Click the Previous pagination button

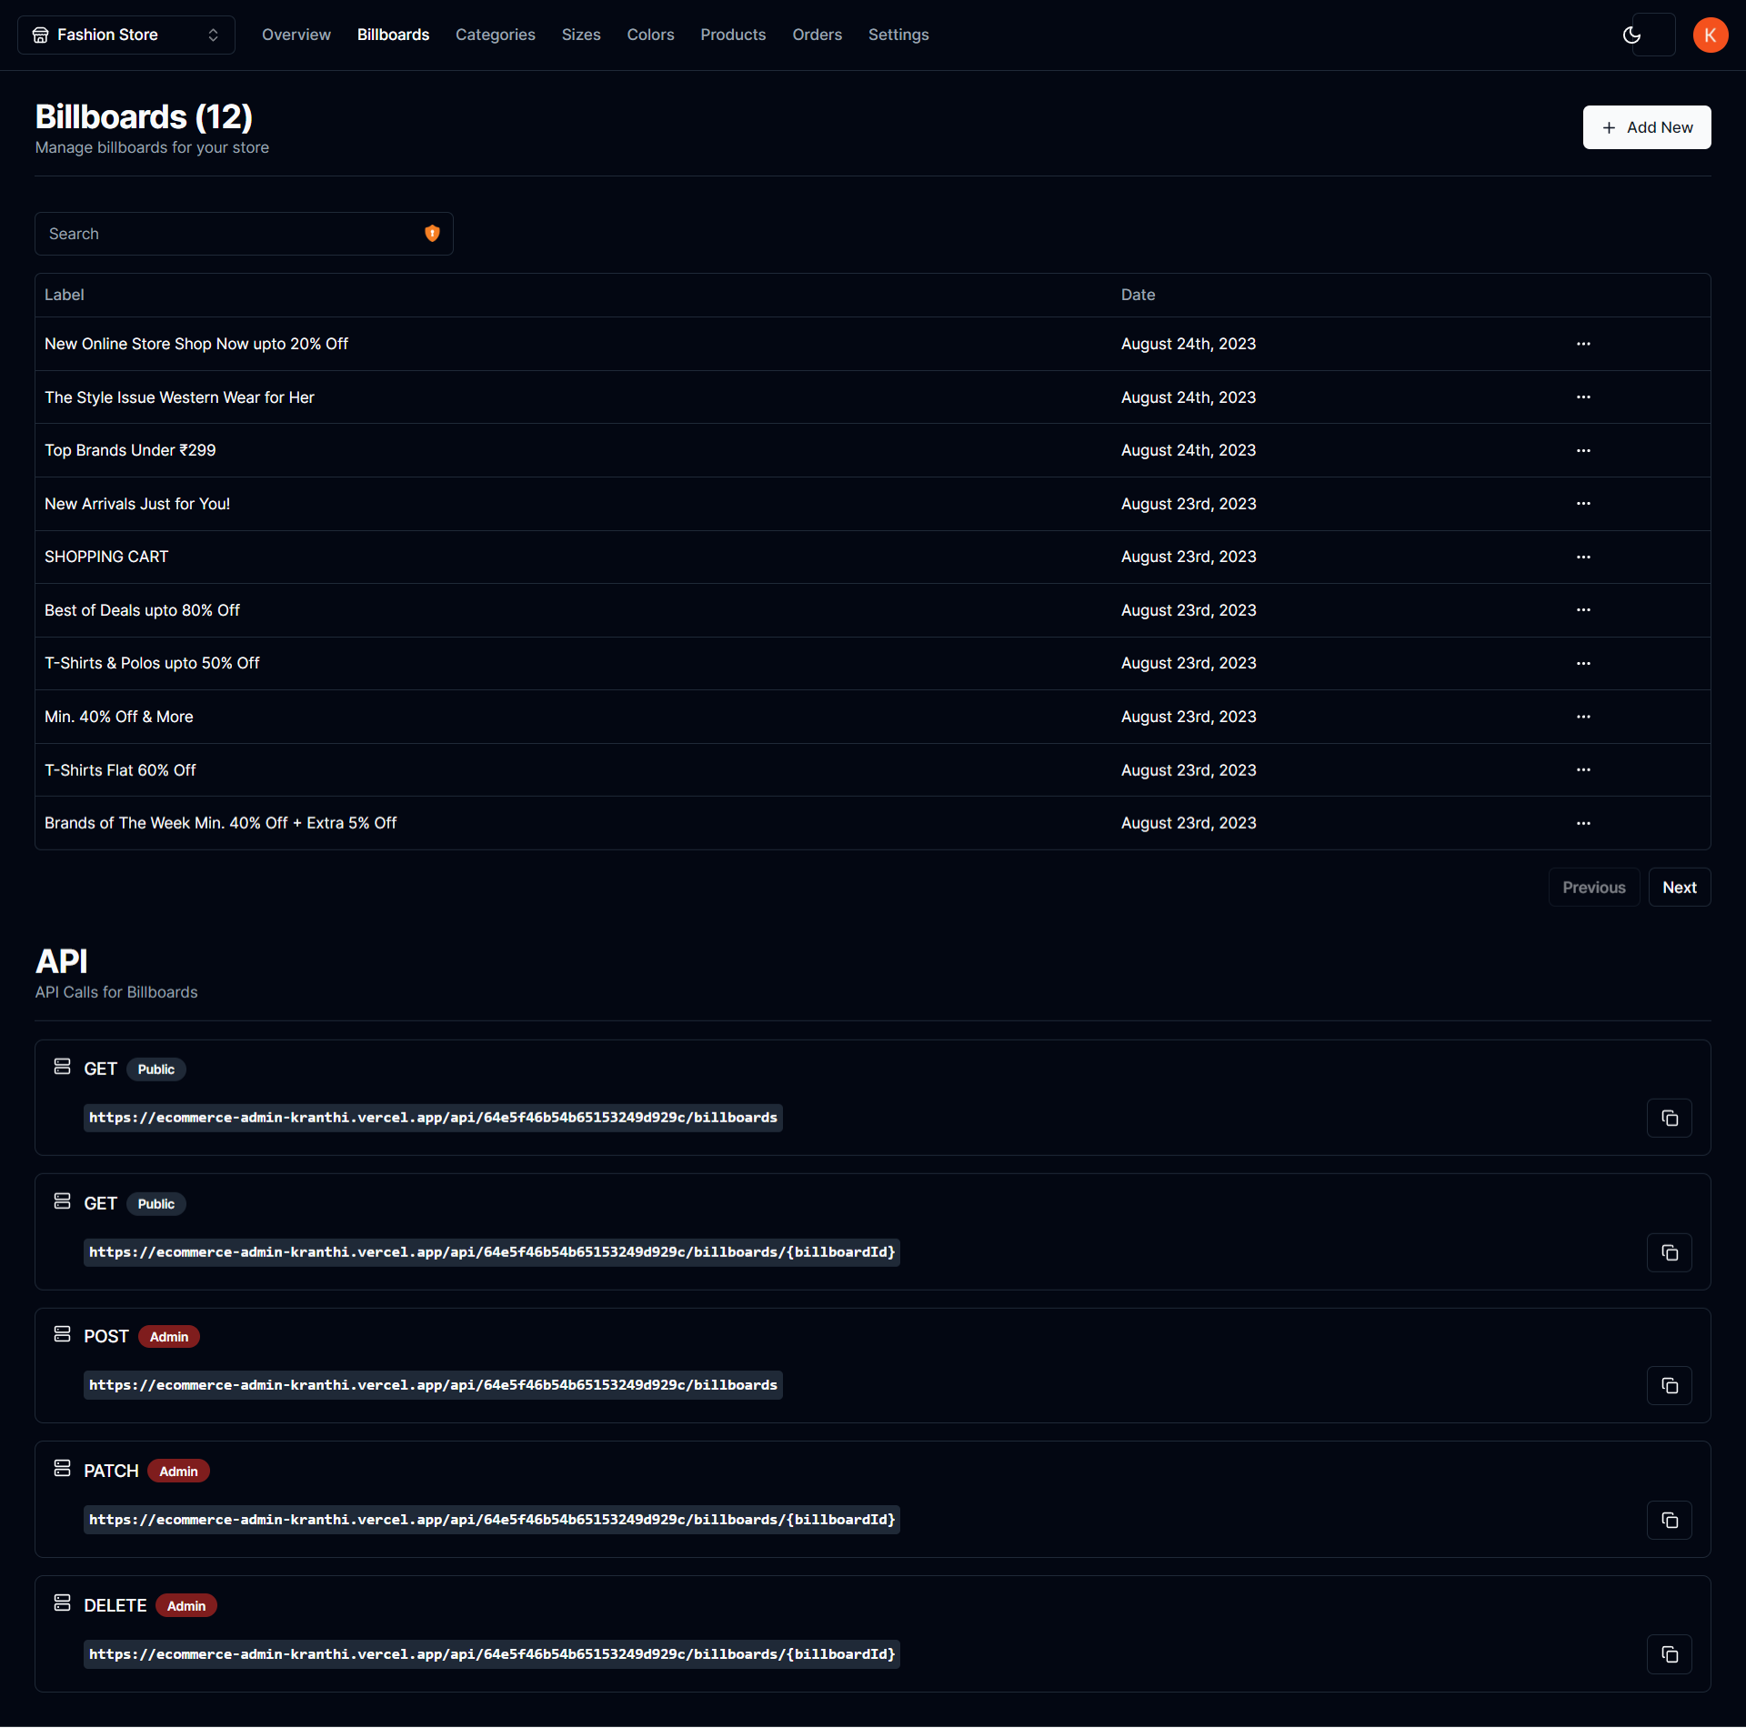1594,887
